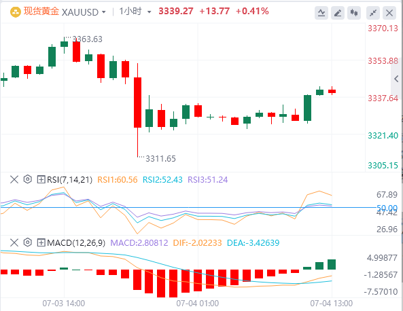Screen dimensions: 403x311
Task: Click the -7.57010 MACD axis label
Action: click(x=381, y=292)
